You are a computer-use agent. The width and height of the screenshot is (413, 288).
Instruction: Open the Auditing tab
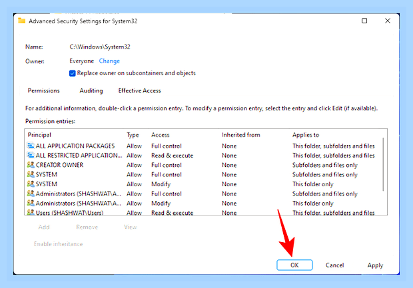91,90
